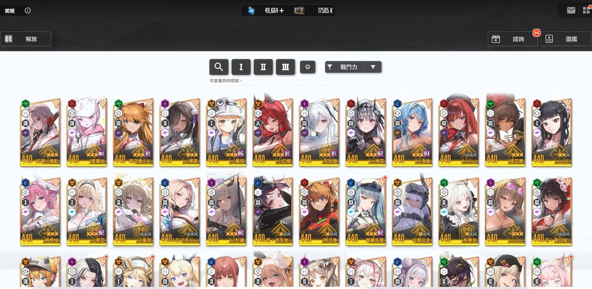The width and height of the screenshot is (592, 289).
Task: Toggle the Burst III filter
Action: coord(285,67)
